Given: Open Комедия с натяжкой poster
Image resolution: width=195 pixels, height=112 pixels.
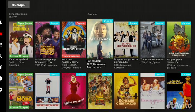Looking at the screenshot, I should [x=126, y=91].
